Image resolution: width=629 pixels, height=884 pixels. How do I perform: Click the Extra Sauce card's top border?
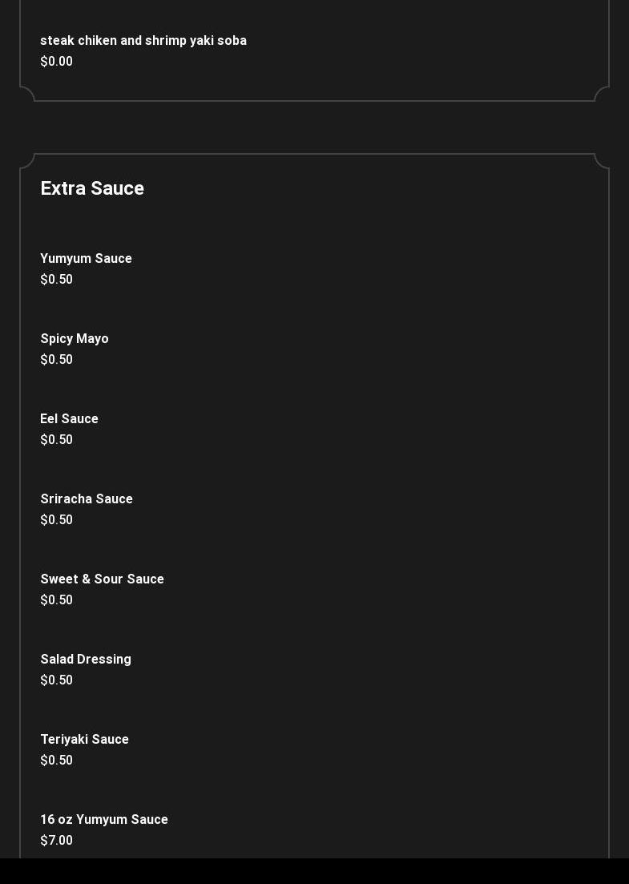click(314, 154)
